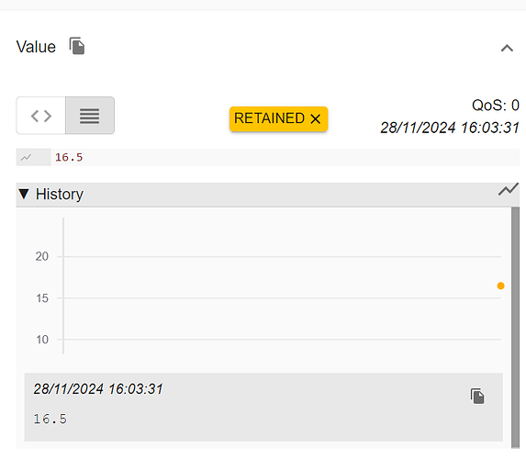Collapse the Value section with chevron
526x459 pixels.
point(507,49)
